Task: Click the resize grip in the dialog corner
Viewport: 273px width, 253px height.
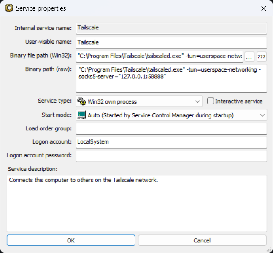Action: pos(269,250)
